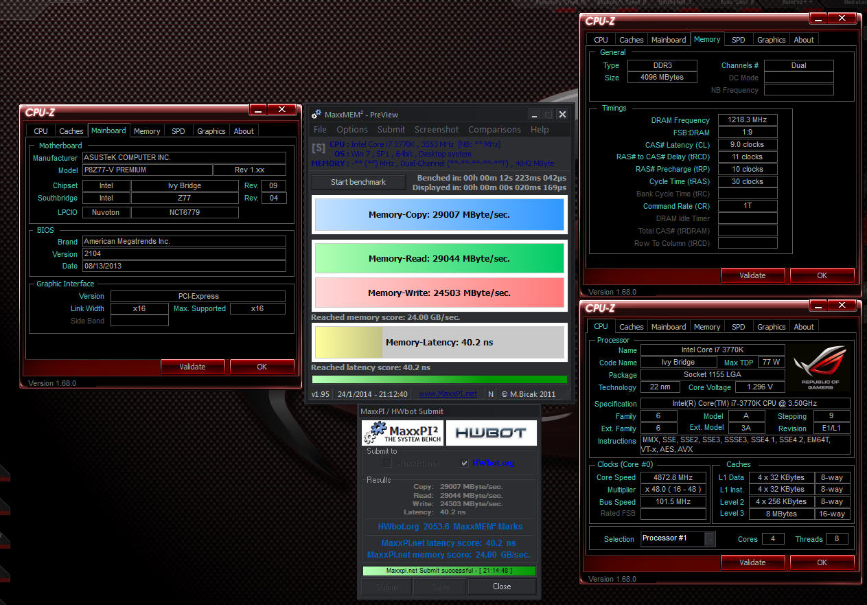This screenshot has height=605, width=867.
Task: Minimize the MaxxMEM PreView window
Action: click(534, 115)
